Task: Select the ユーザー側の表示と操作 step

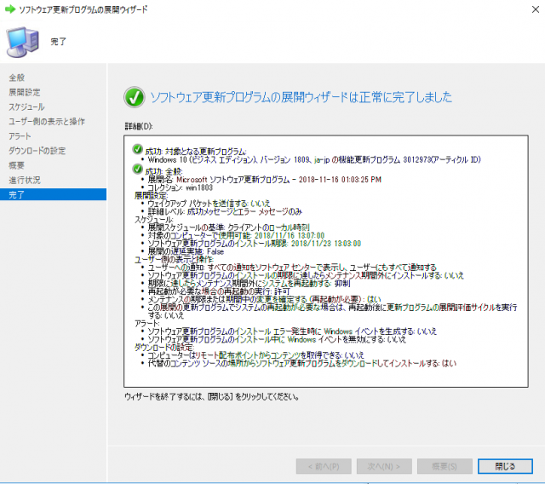Action: pyautogui.click(x=47, y=121)
